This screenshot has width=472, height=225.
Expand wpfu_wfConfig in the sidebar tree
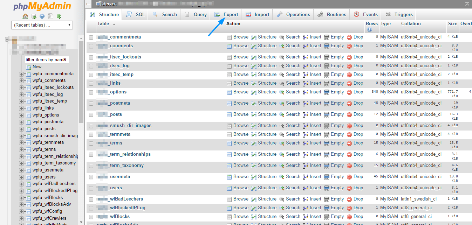point(21,211)
